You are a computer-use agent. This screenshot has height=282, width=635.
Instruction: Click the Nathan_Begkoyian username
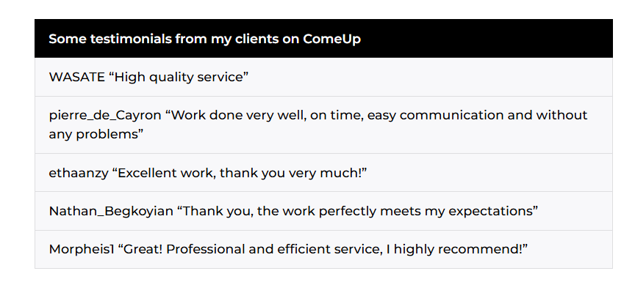point(111,211)
